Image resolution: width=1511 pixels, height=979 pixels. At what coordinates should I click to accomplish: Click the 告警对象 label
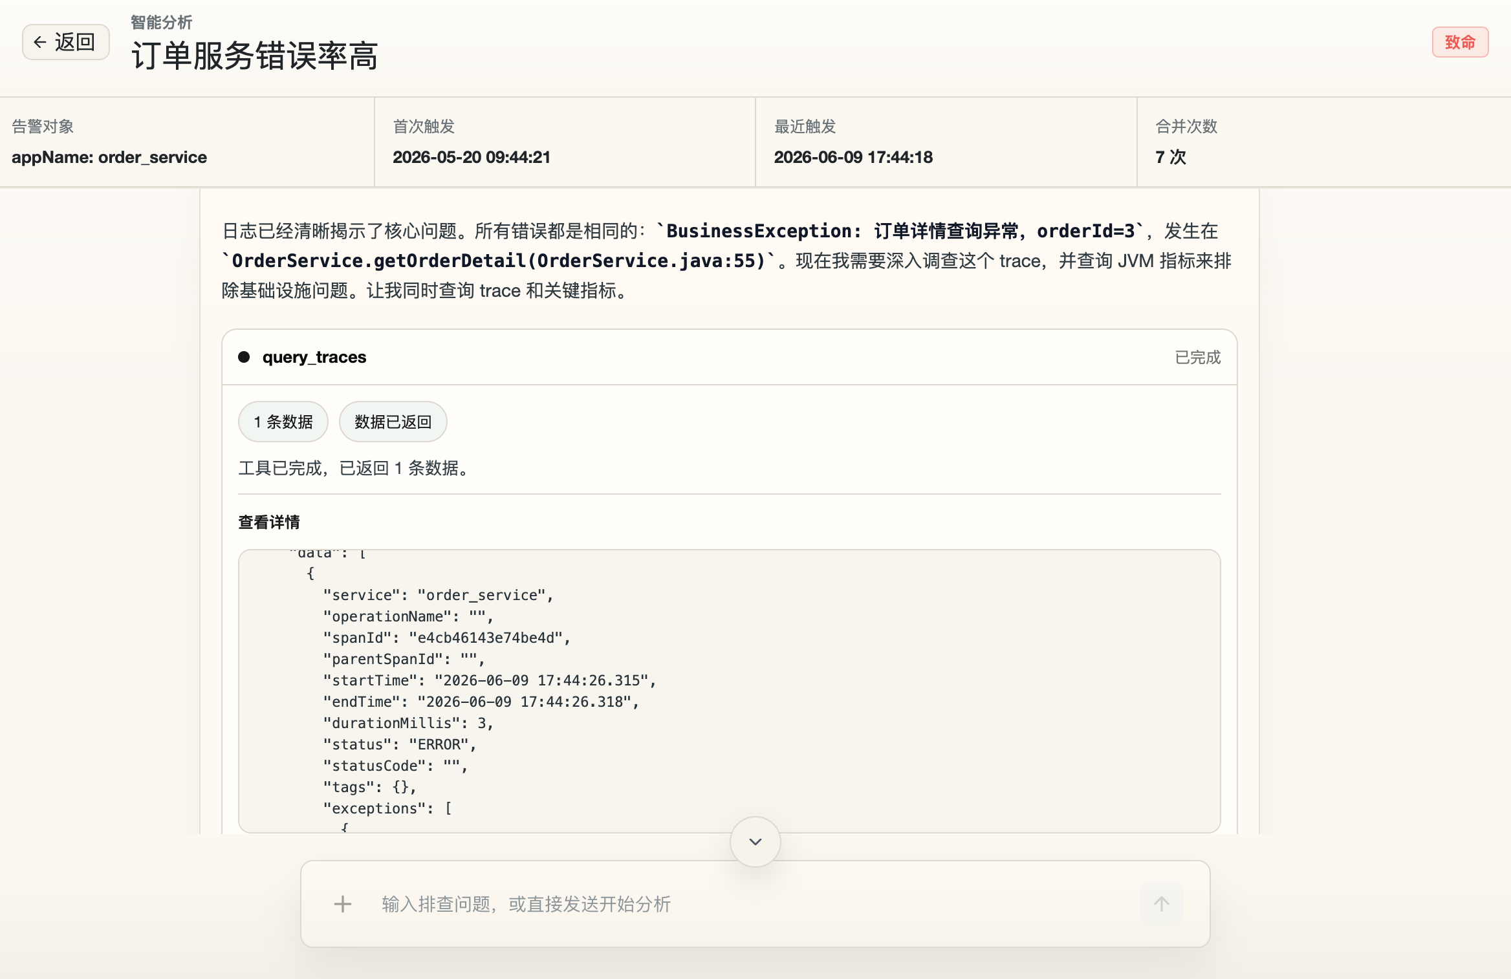click(x=43, y=126)
